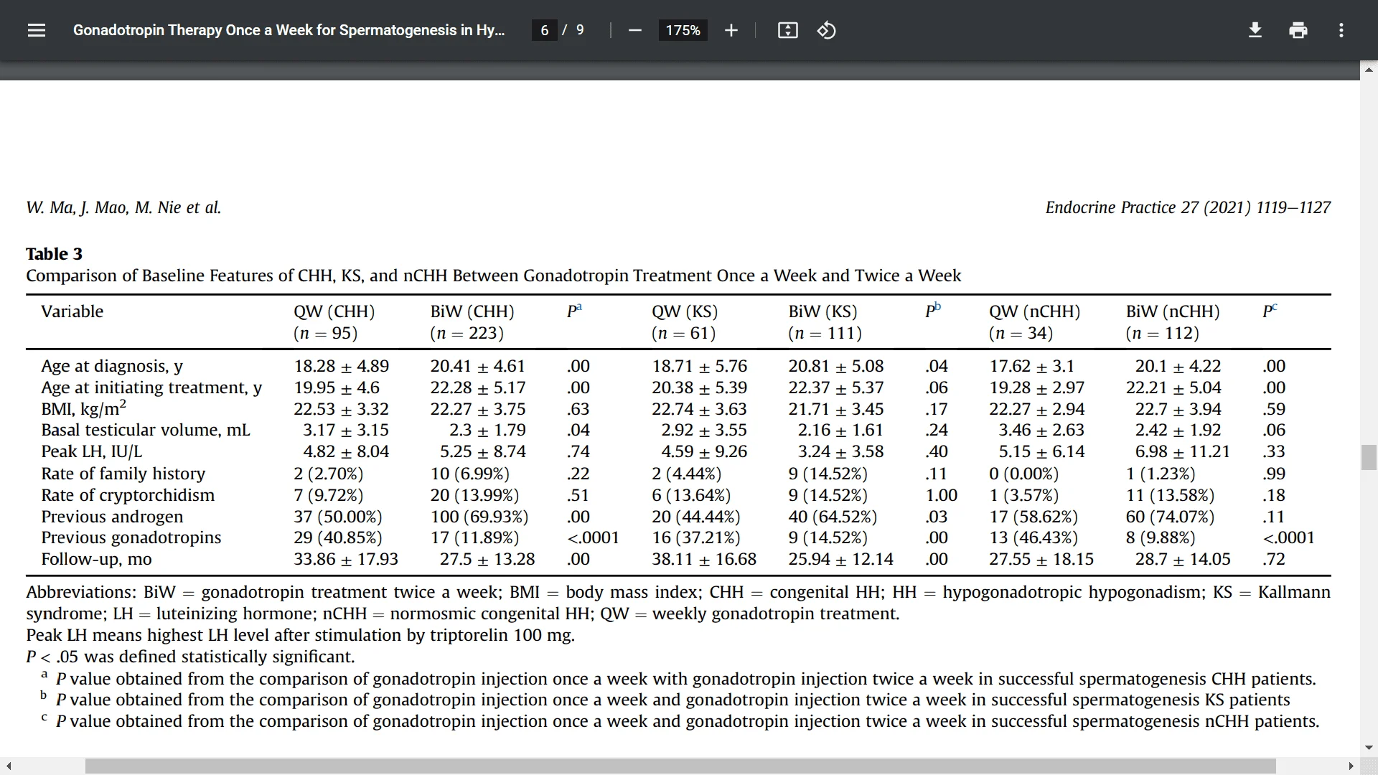Select 'Age at initiating treatment, y' label
The width and height of the screenshot is (1378, 775).
151,387
